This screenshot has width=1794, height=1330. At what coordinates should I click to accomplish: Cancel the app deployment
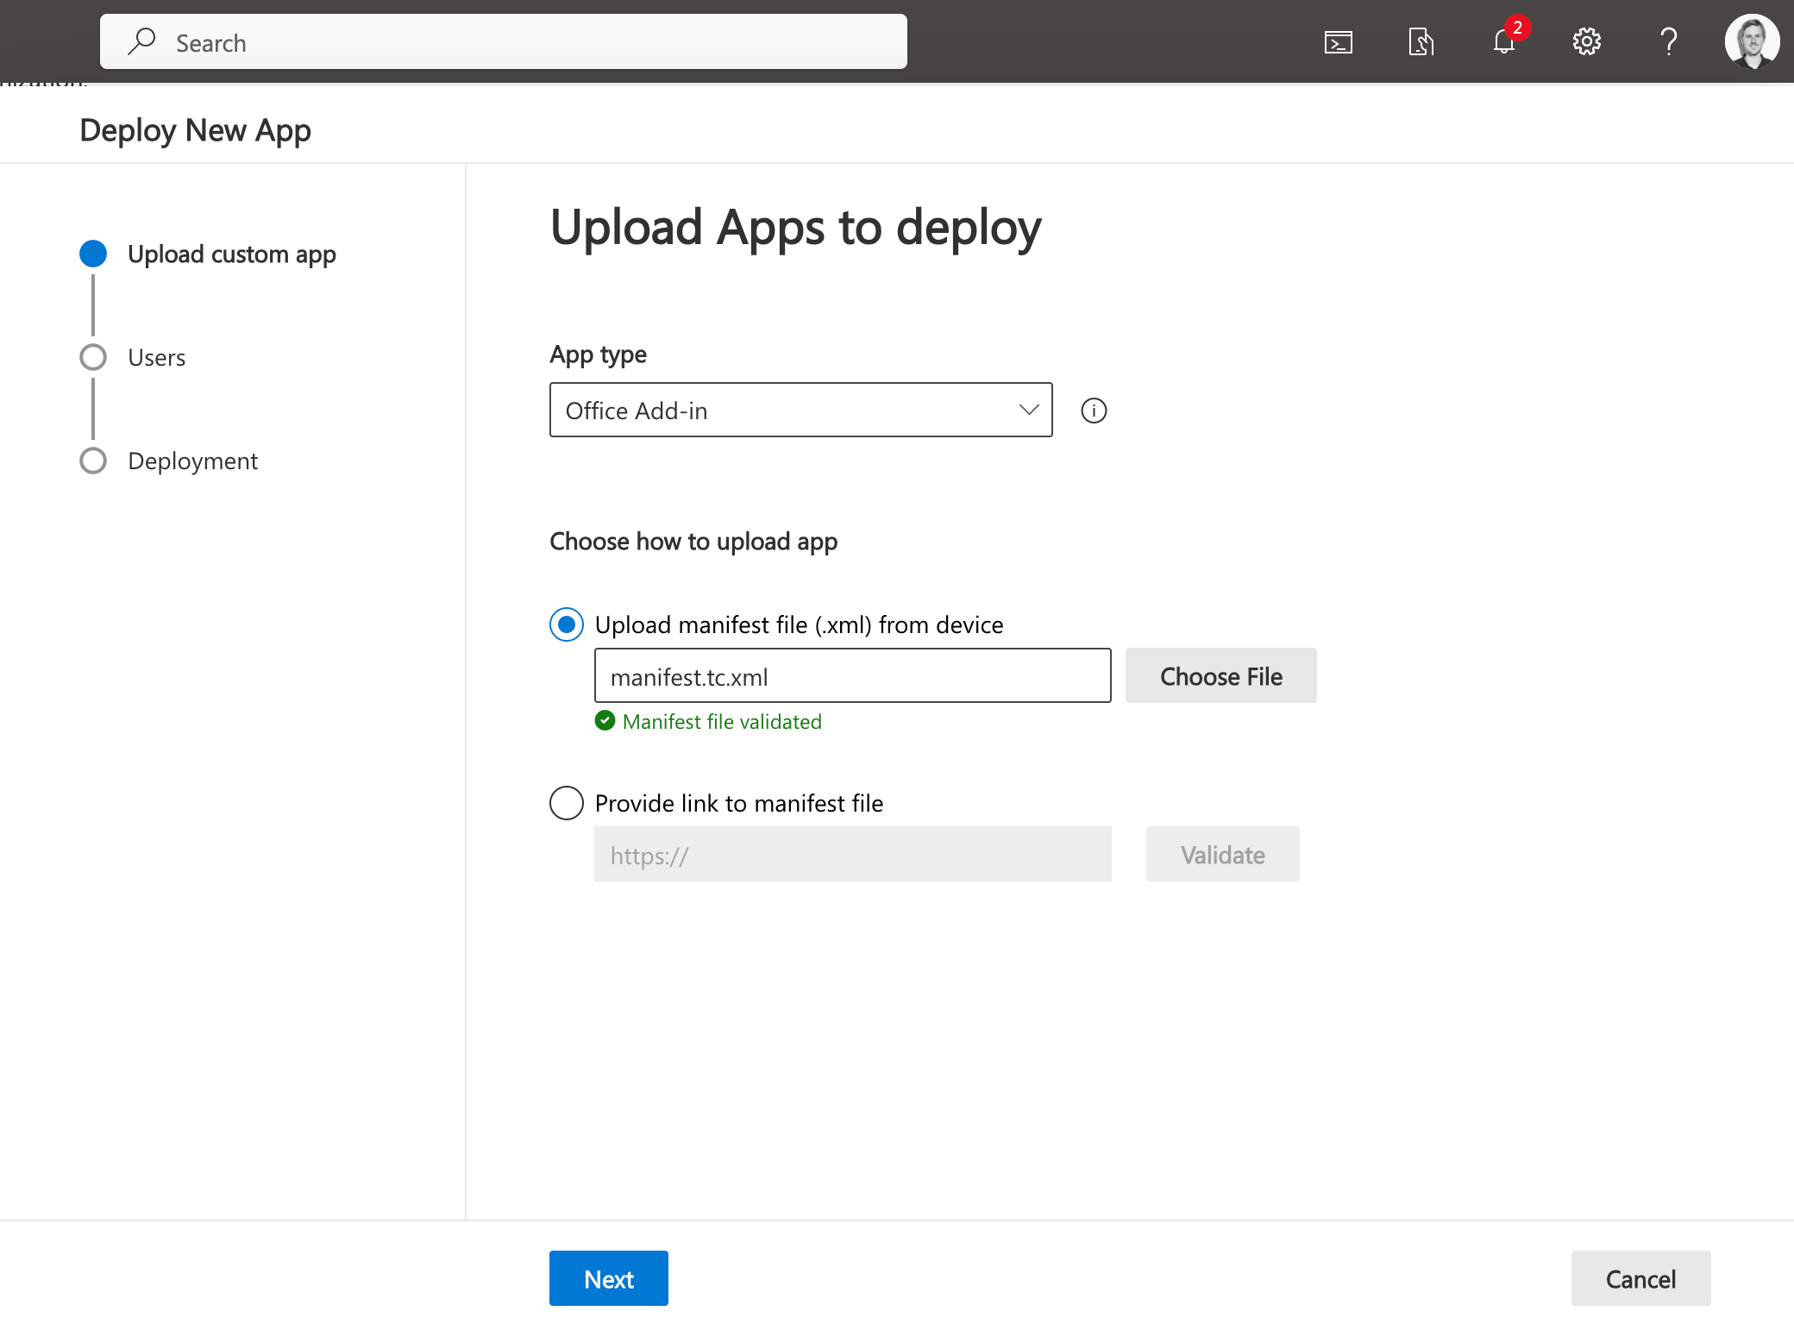pyautogui.click(x=1640, y=1278)
